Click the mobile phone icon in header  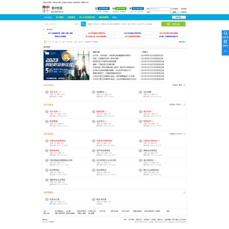(96, 9)
